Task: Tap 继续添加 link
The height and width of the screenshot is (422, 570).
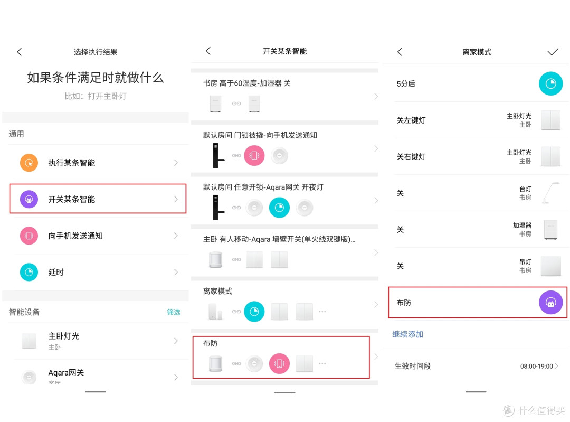Action: coord(407,334)
